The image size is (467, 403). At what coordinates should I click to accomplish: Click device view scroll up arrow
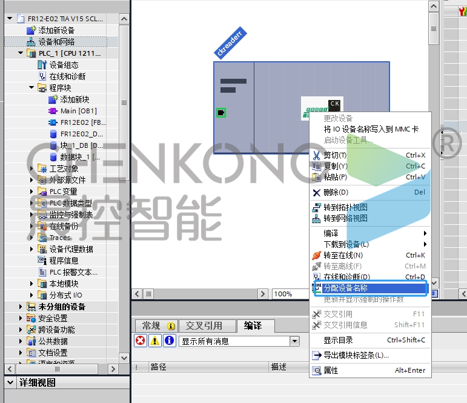pos(434,6)
